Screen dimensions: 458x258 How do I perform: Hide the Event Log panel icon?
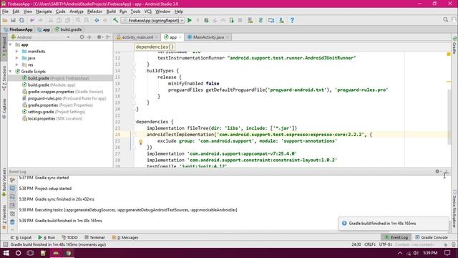point(446,172)
